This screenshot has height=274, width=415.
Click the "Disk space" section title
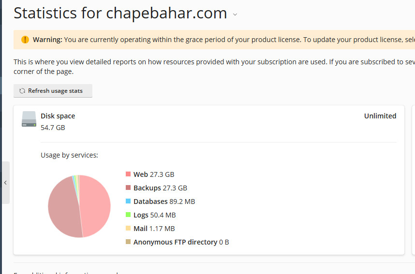(x=58, y=116)
